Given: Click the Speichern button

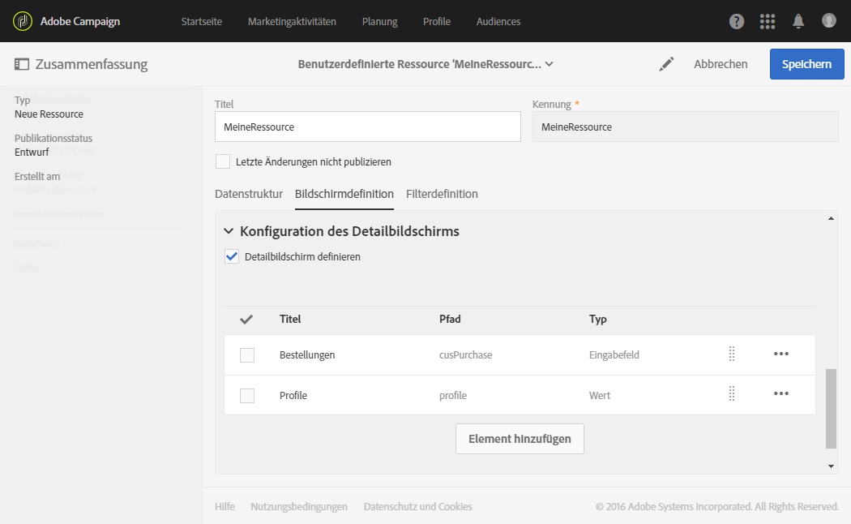Looking at the screenshot, I should coord(806,64).
